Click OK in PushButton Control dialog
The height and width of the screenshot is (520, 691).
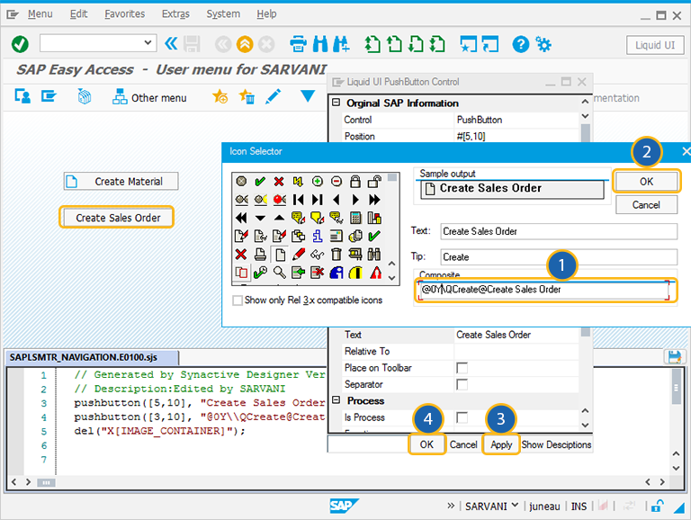tap(426, 444)
